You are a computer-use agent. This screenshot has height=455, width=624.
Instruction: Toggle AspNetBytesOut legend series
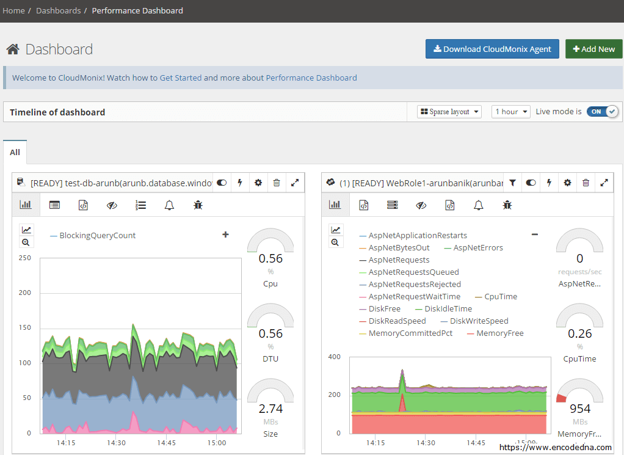point(394,247)
